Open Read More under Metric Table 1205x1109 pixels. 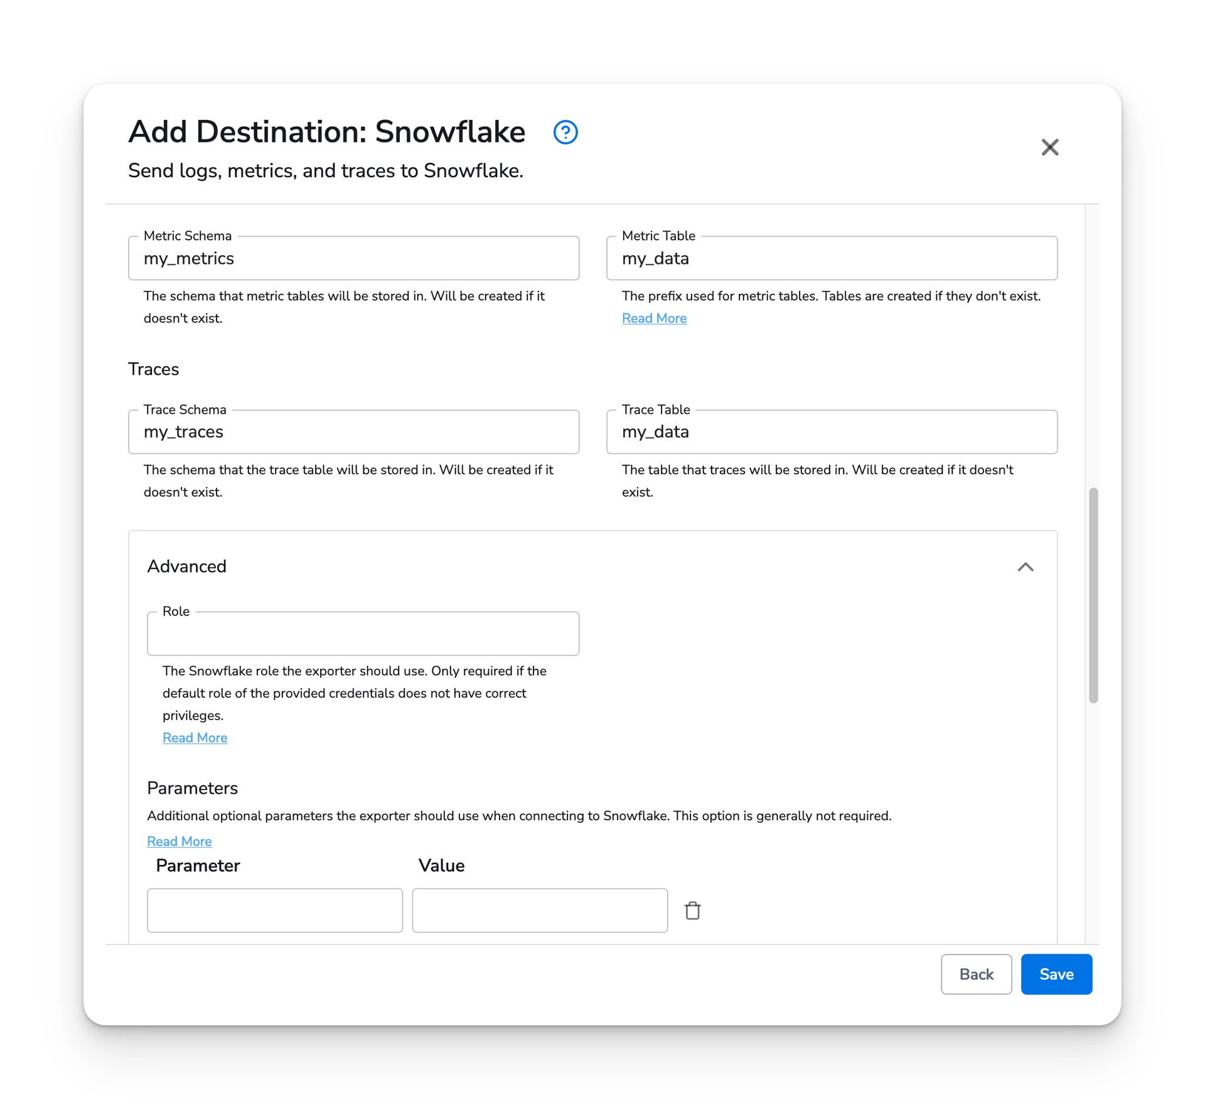click(654, 318)
